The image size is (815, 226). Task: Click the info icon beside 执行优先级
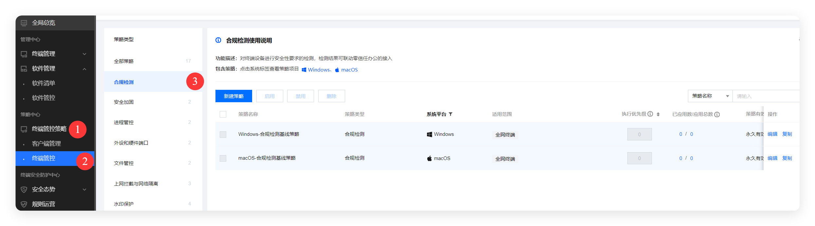650,114
